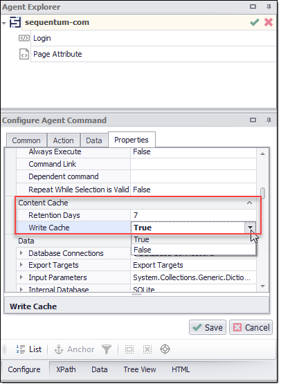This screenshot has height=386, width=281.
Task: Switch to the Action tab
Action: point(63,140)
